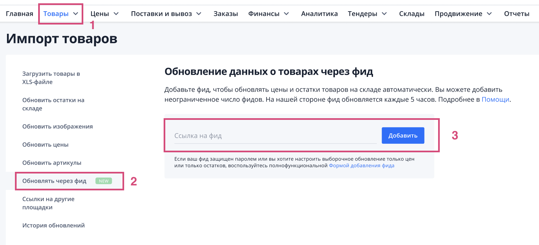This screenshot has height=245, width=539.
Task: Select Обновлять через фид with NEW badge
Action: [x=54, y=181]
